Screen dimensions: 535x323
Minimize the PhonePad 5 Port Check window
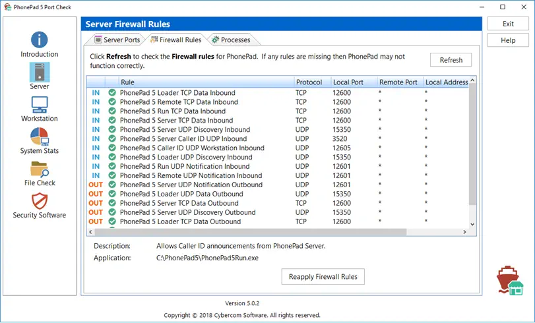click(x=482, y=7)
